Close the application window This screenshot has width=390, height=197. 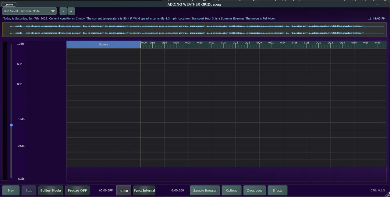[385, 4]
